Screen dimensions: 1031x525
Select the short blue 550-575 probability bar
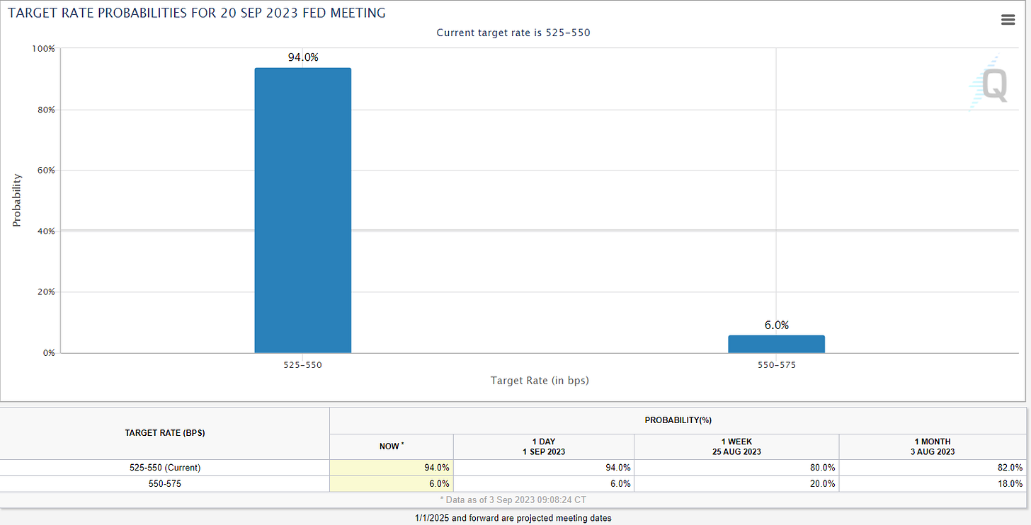776,344
